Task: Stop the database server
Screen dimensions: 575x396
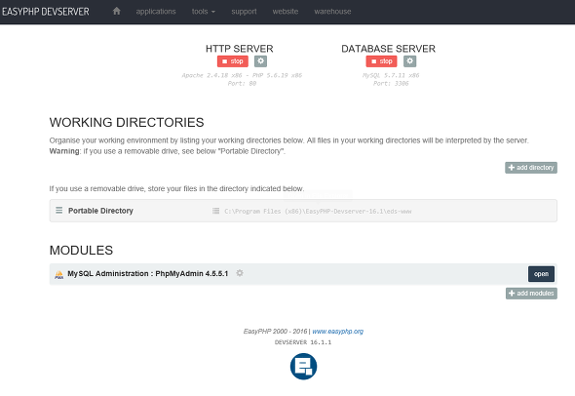Action: tap(381, 61)
